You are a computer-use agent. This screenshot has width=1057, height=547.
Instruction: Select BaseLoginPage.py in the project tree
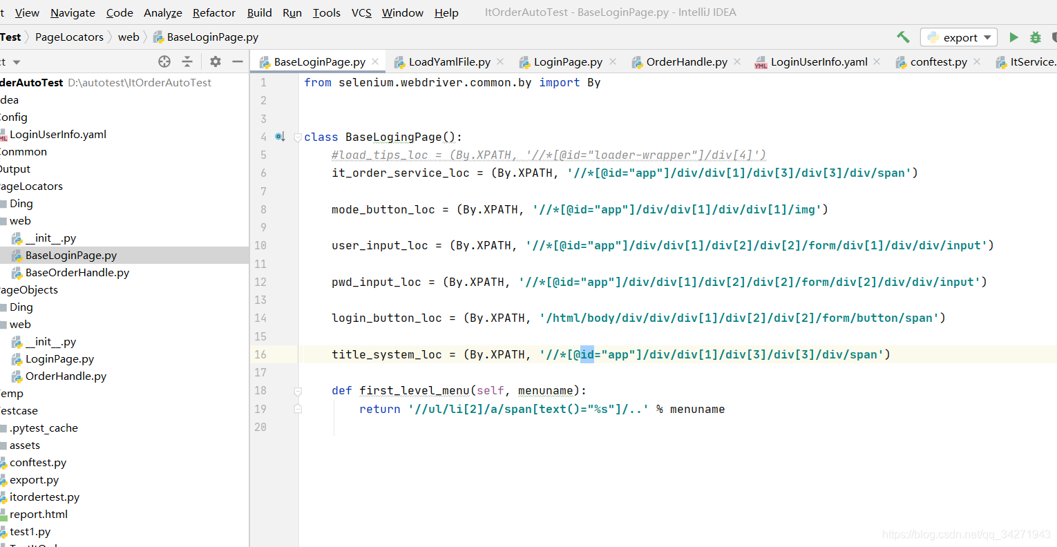(x=71, y=255)
